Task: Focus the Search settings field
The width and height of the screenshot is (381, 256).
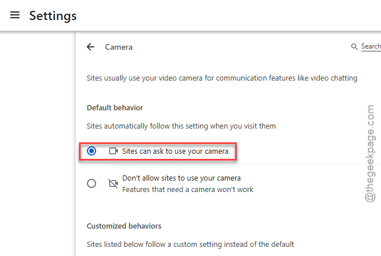Action: [371, 46]
